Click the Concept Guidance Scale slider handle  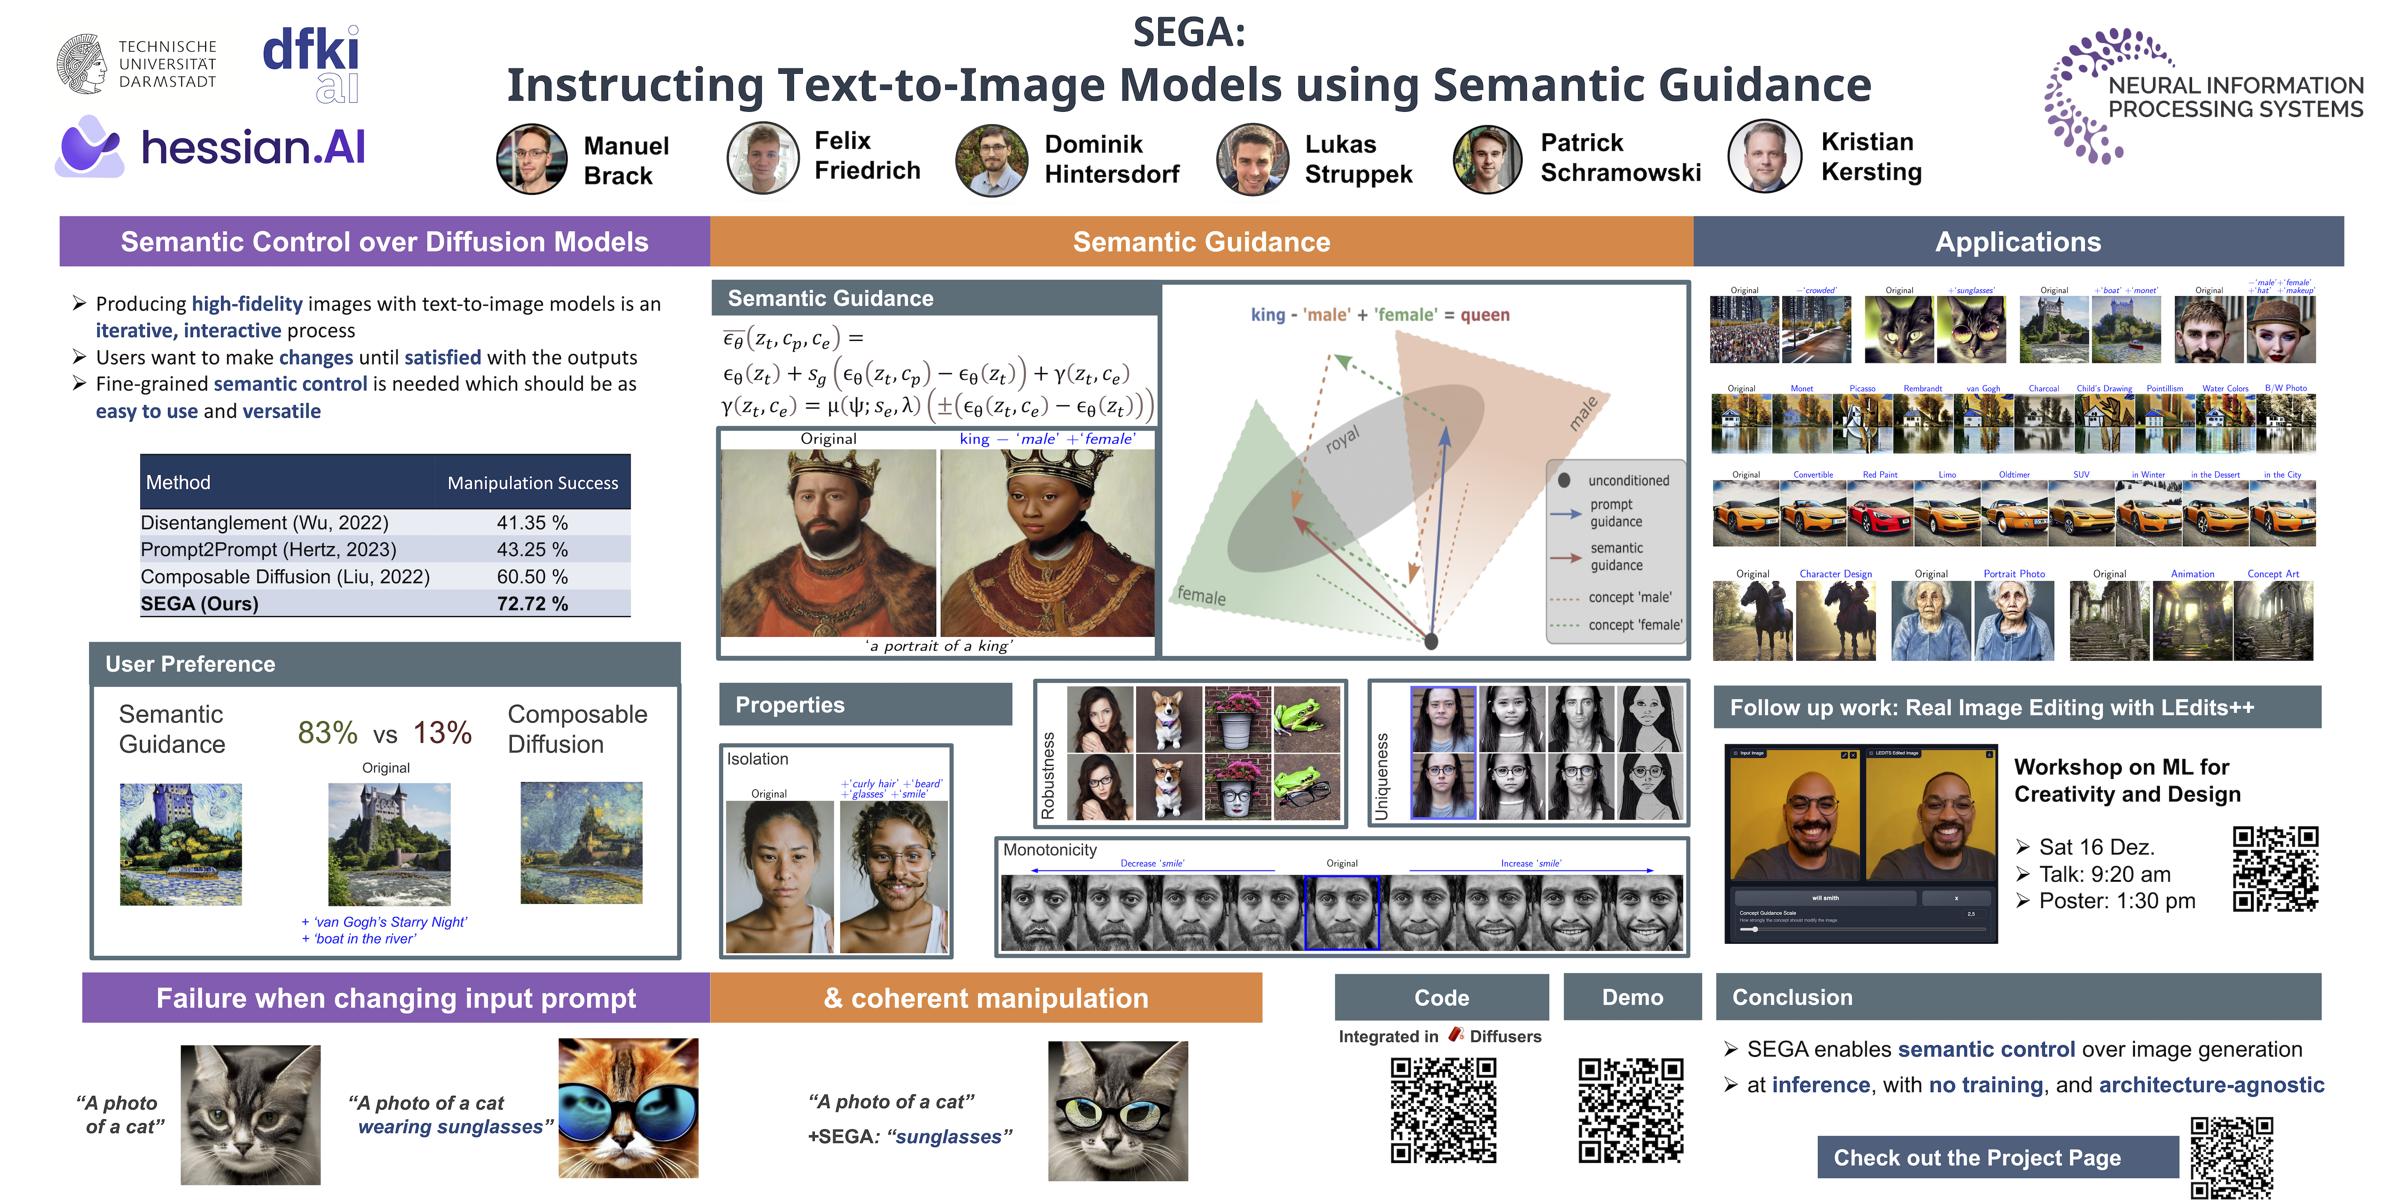pyautogui.click(x=1756, y=930)
